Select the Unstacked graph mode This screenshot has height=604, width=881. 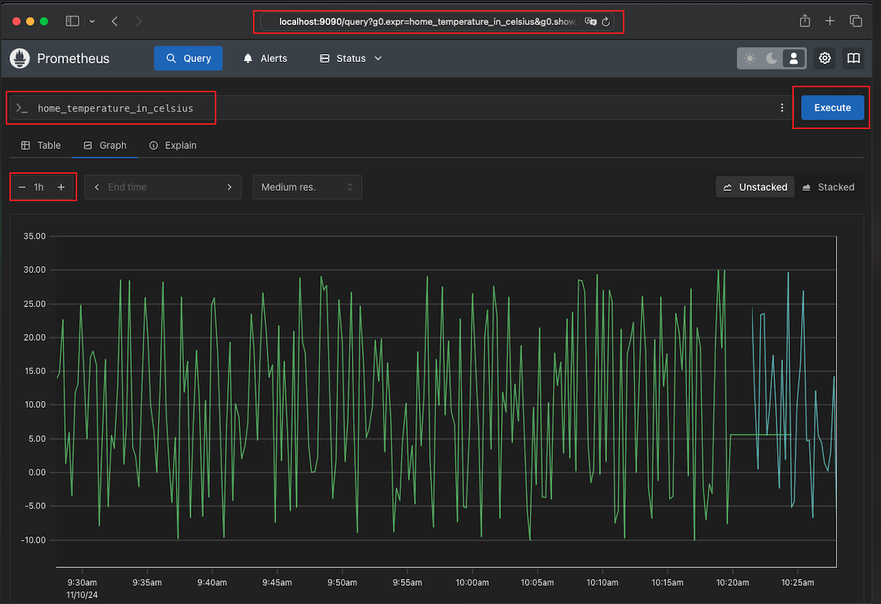click(x=755, y=187)
